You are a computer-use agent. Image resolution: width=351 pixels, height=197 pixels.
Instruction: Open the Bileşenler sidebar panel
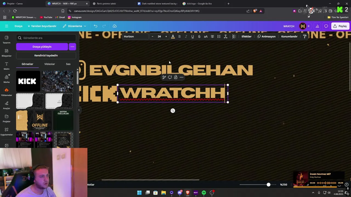(x=7, y=53)
